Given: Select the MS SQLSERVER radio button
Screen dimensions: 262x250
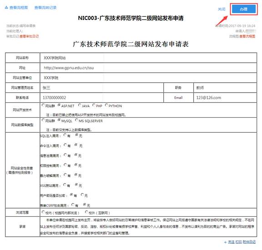Looking at the screenshot, I should (76, 120).
